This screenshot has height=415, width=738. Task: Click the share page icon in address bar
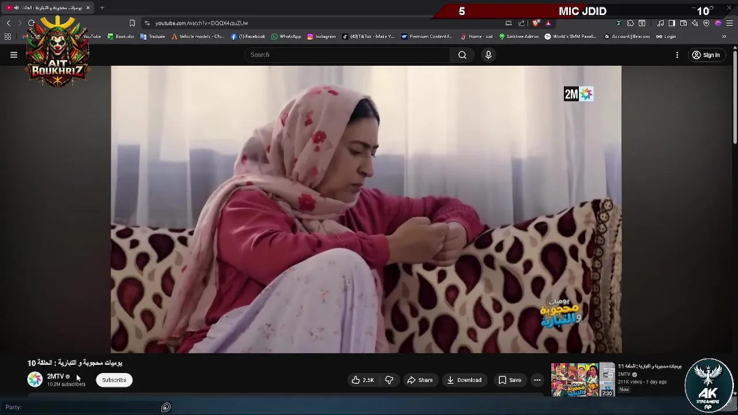[x=521, y=23]
